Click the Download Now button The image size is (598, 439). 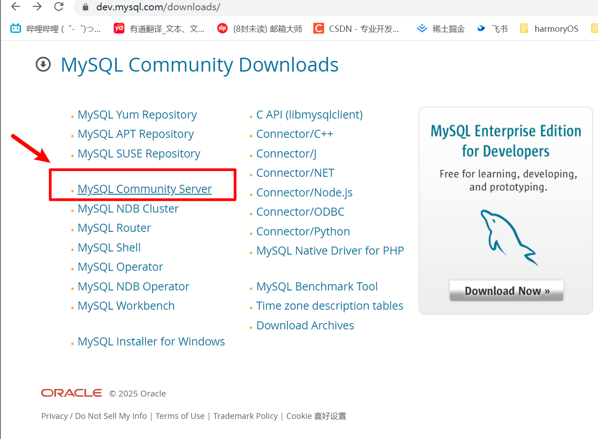click(506, 290)
